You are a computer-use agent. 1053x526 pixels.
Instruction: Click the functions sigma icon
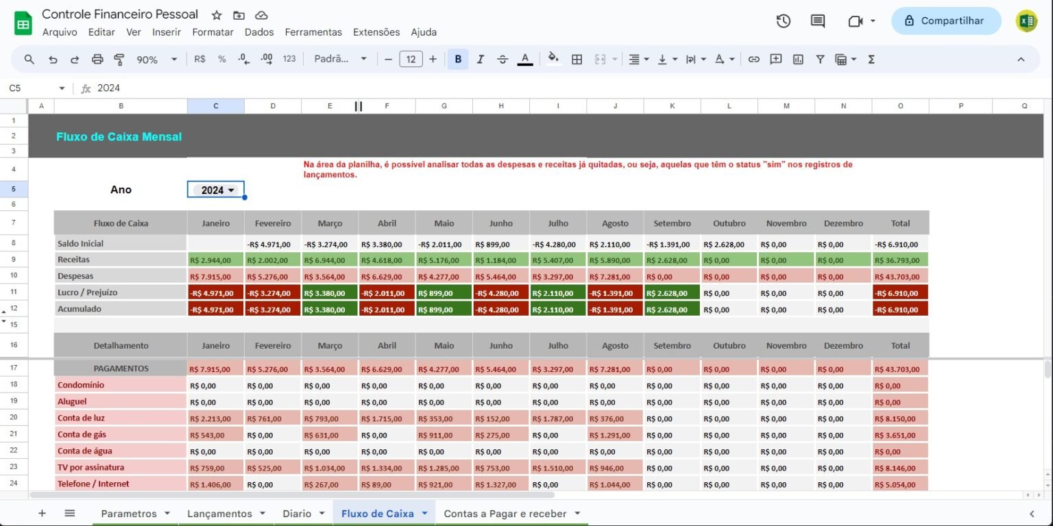[871, 60]
